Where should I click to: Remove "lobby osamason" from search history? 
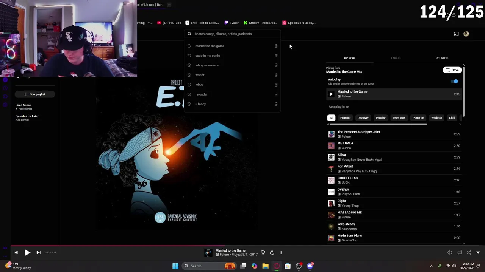276,65
